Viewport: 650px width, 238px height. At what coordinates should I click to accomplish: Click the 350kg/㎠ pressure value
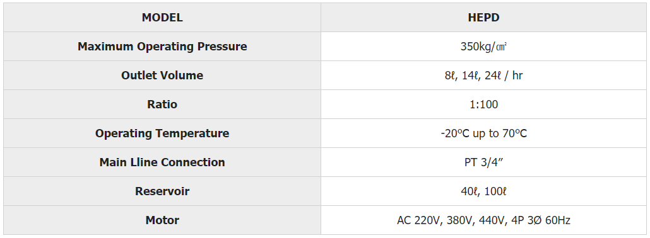484,47
